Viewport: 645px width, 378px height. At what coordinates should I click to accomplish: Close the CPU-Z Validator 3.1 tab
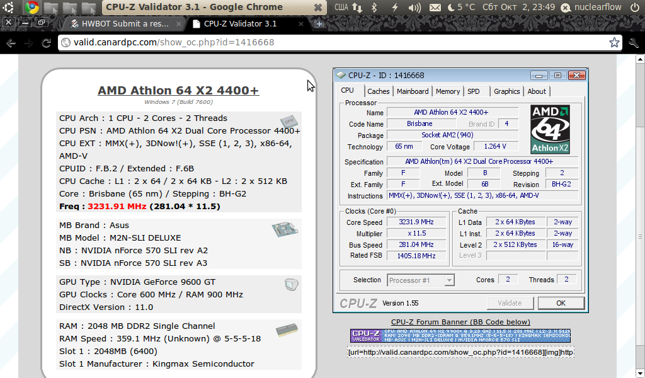click(x=300, y=24)
